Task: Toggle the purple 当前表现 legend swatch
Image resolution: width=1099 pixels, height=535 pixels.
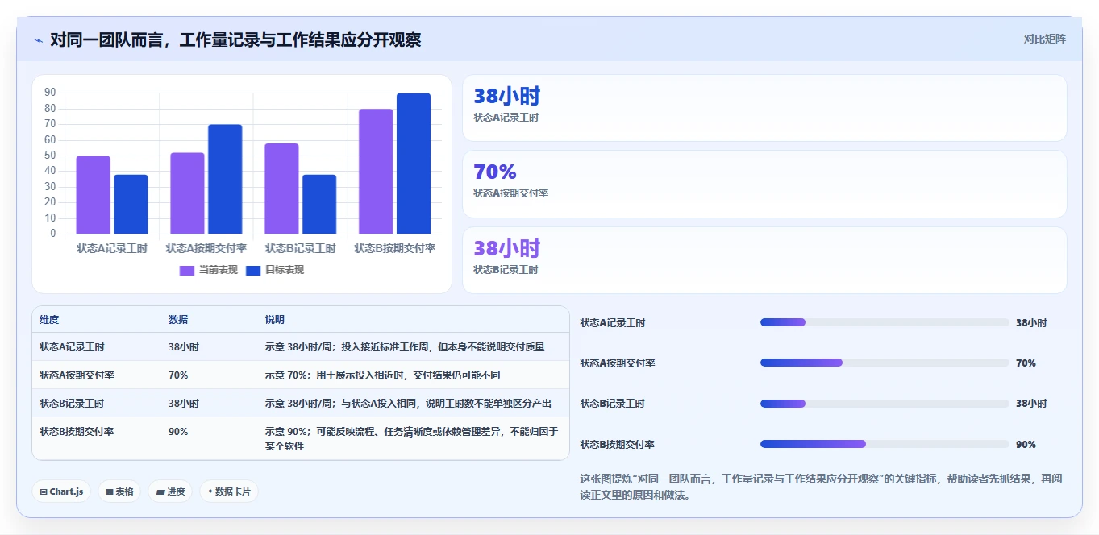Action: tap(187, 270)
